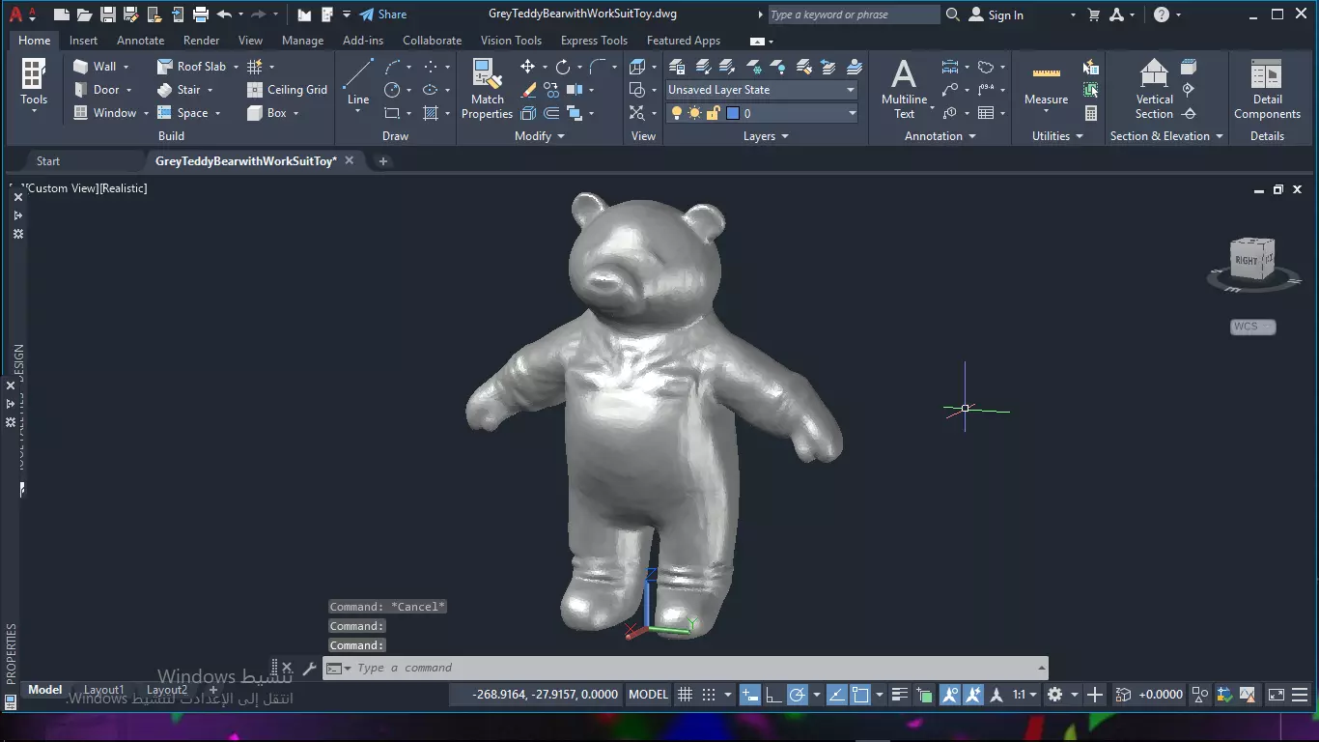Switch to the Render ribbon tab
The height and width of the screenshot is (742, 1319).
point(201,41)
